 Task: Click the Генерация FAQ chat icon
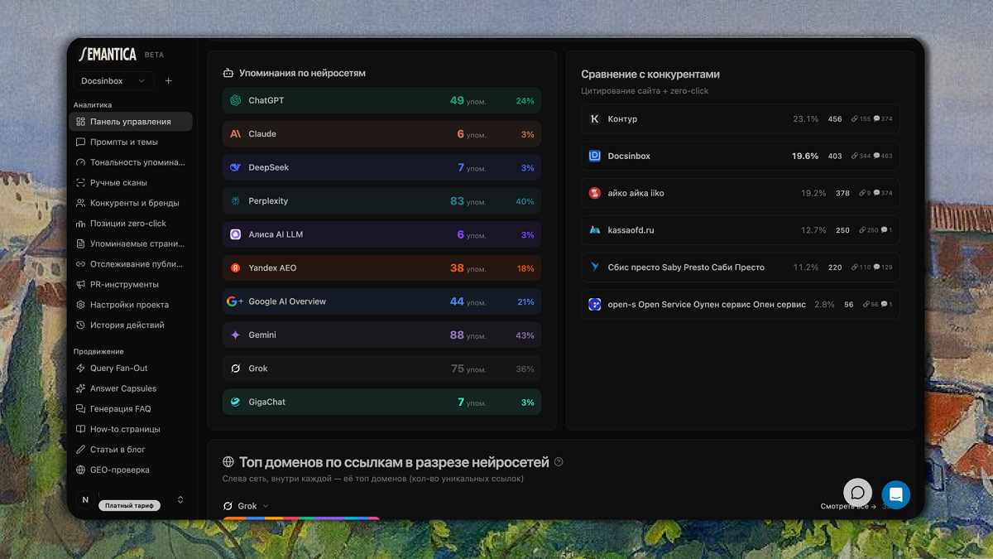(80, 409)
